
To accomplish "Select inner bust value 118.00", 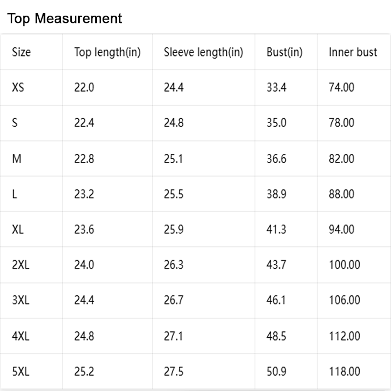I will click(x=345, y=371).
